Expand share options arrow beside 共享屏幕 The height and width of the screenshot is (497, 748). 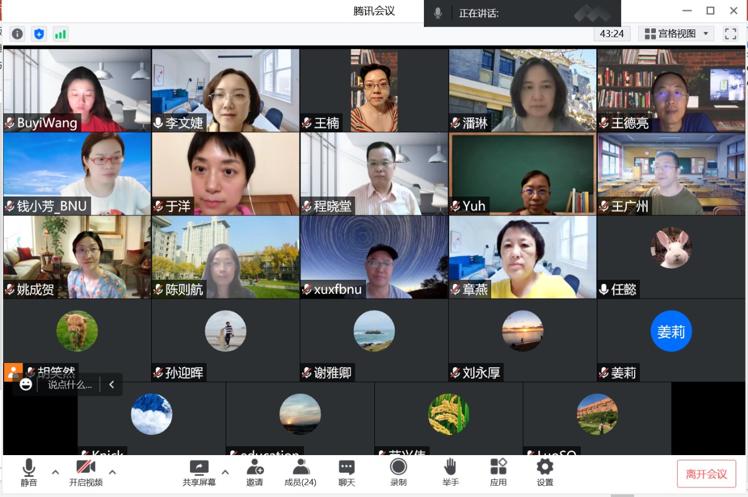point(225,472)
